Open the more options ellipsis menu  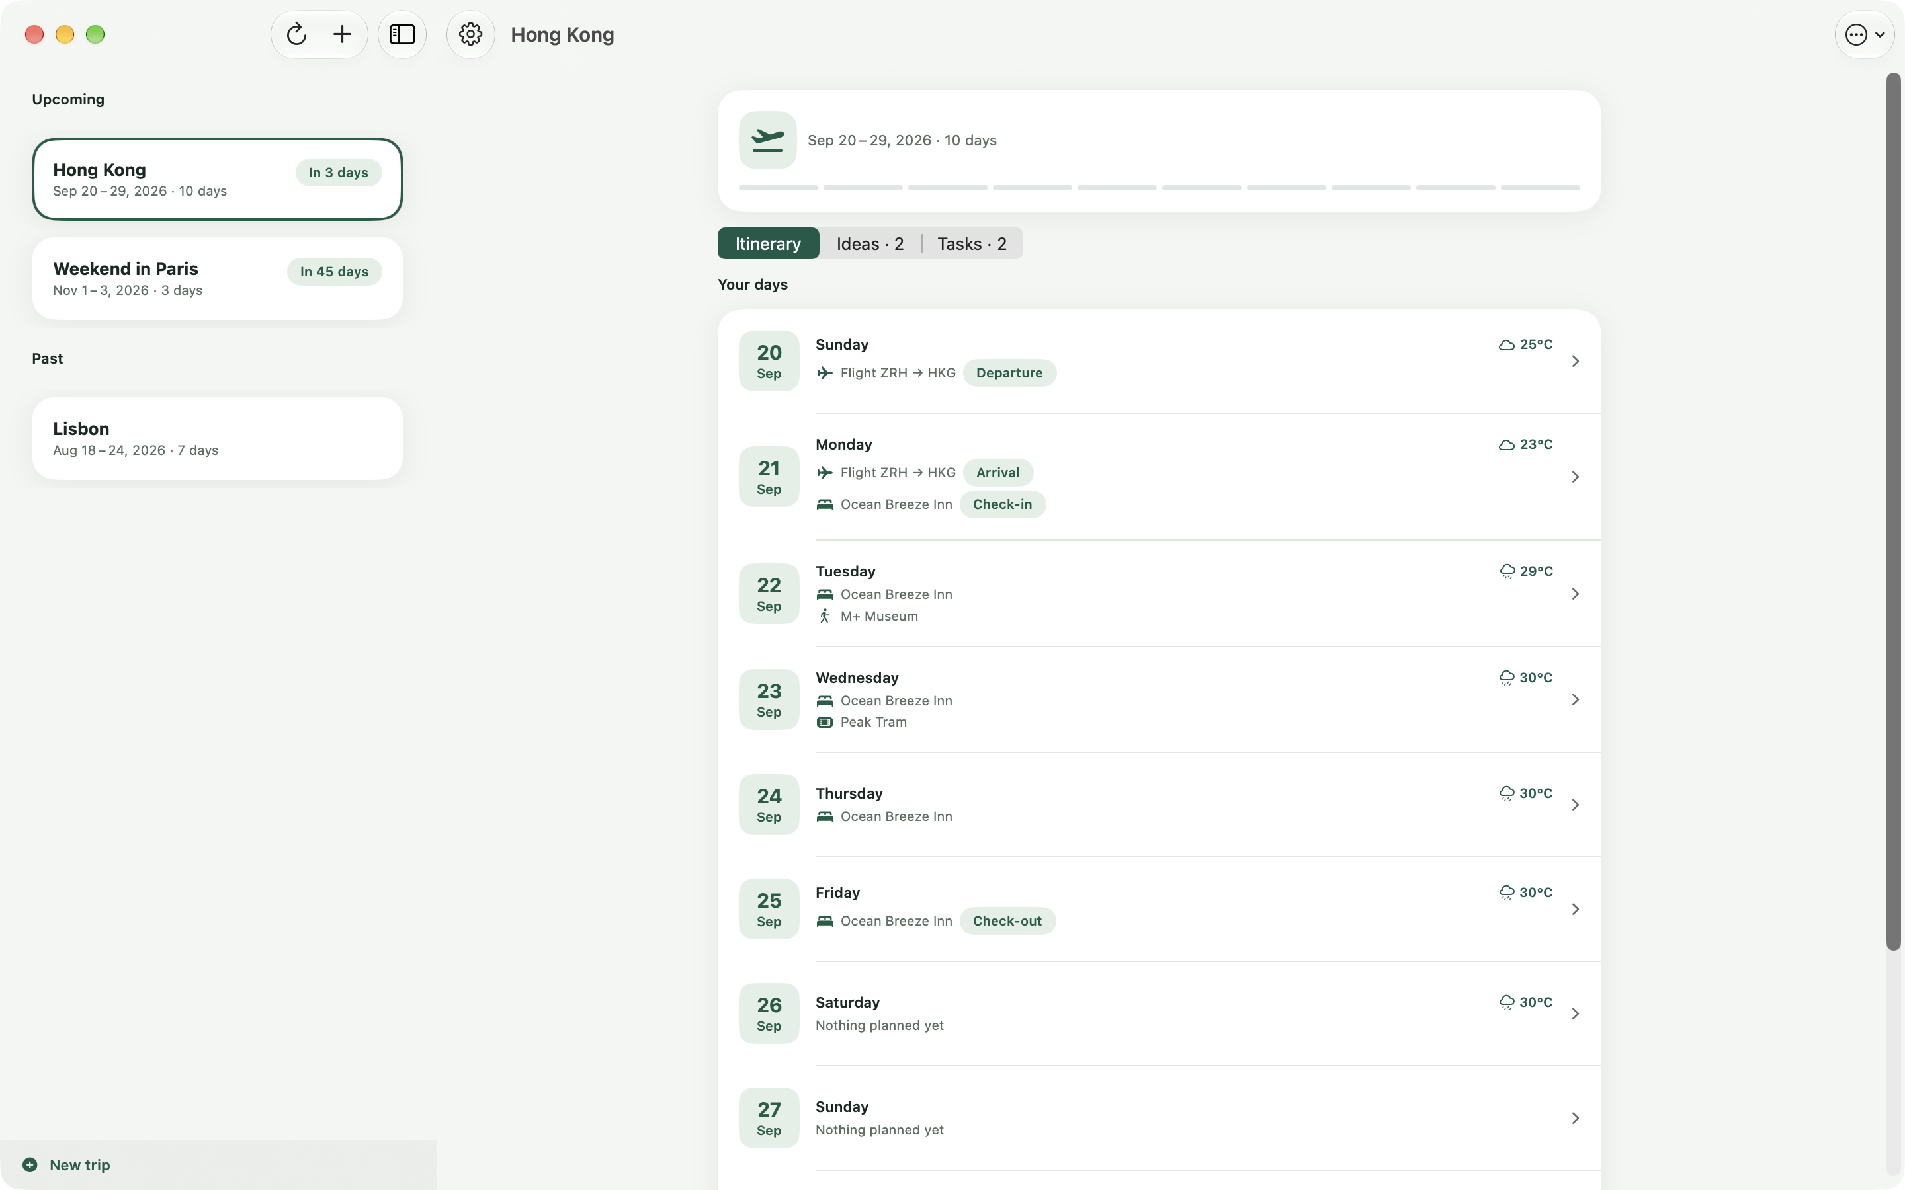pos(1864,34)
